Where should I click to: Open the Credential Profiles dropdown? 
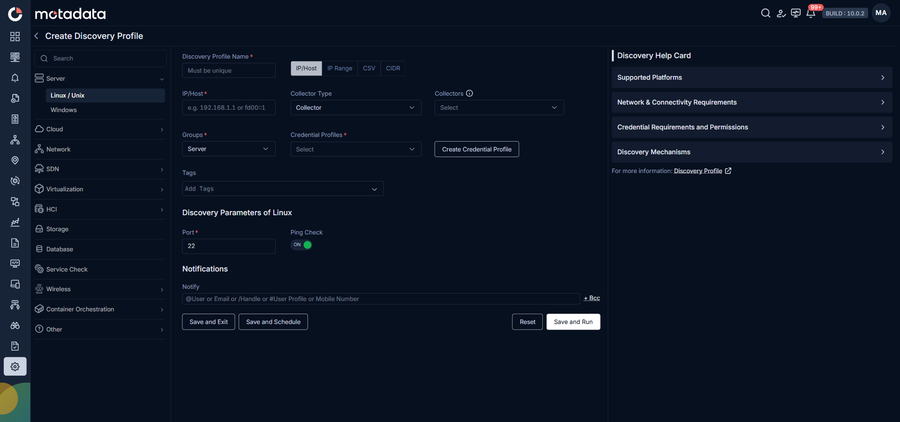[356, 149]
